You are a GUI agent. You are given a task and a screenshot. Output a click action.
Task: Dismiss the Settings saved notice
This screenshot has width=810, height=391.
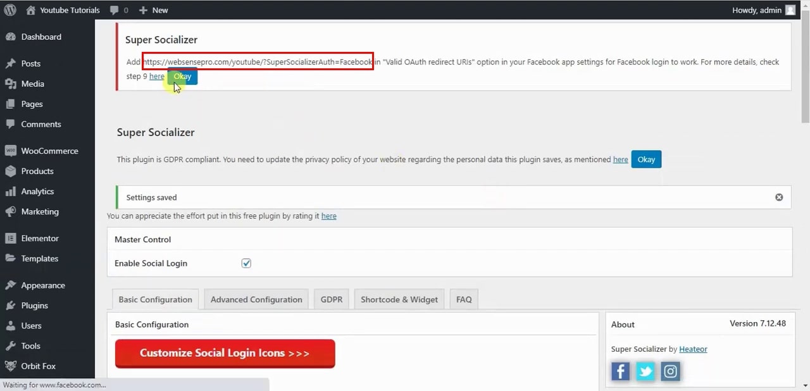(779, 197)
